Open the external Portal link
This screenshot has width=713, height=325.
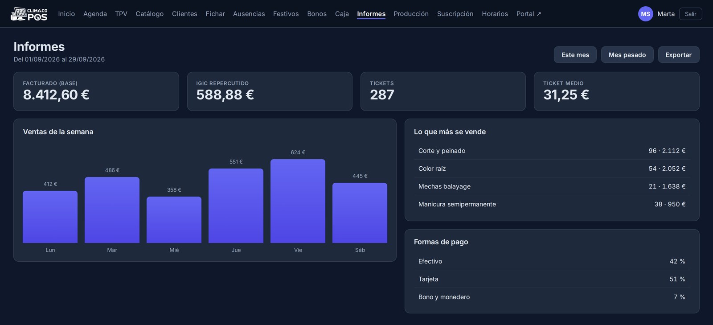529,14
